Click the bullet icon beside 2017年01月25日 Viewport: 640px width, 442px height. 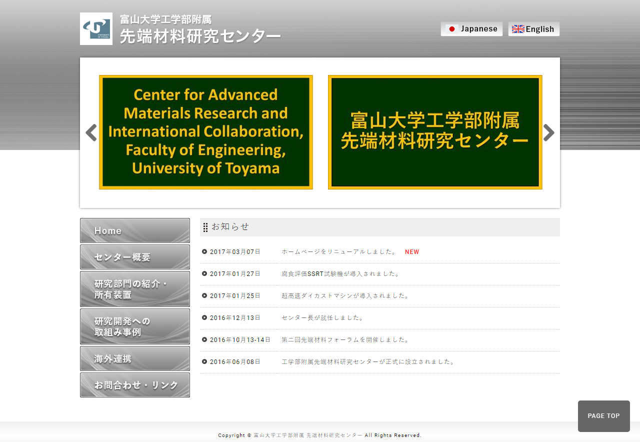click(x=204, y=295)
